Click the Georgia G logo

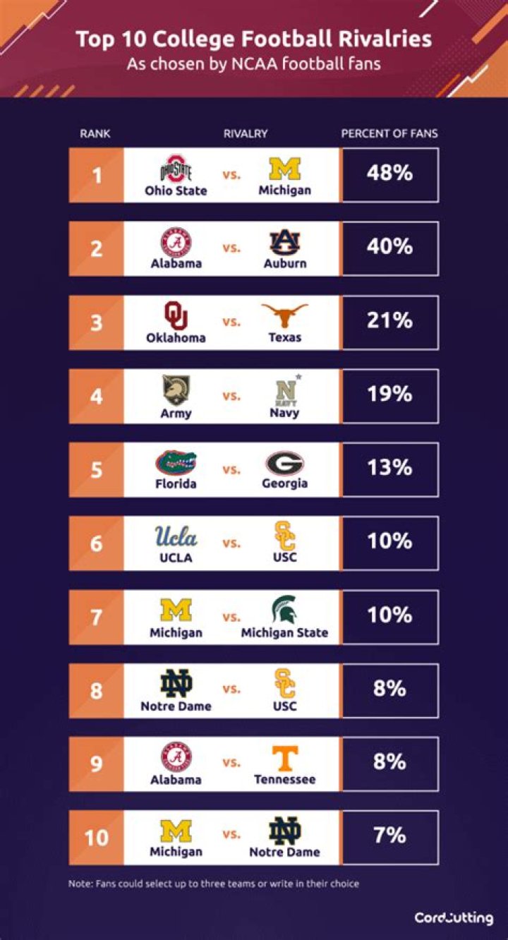pos(284,464)
